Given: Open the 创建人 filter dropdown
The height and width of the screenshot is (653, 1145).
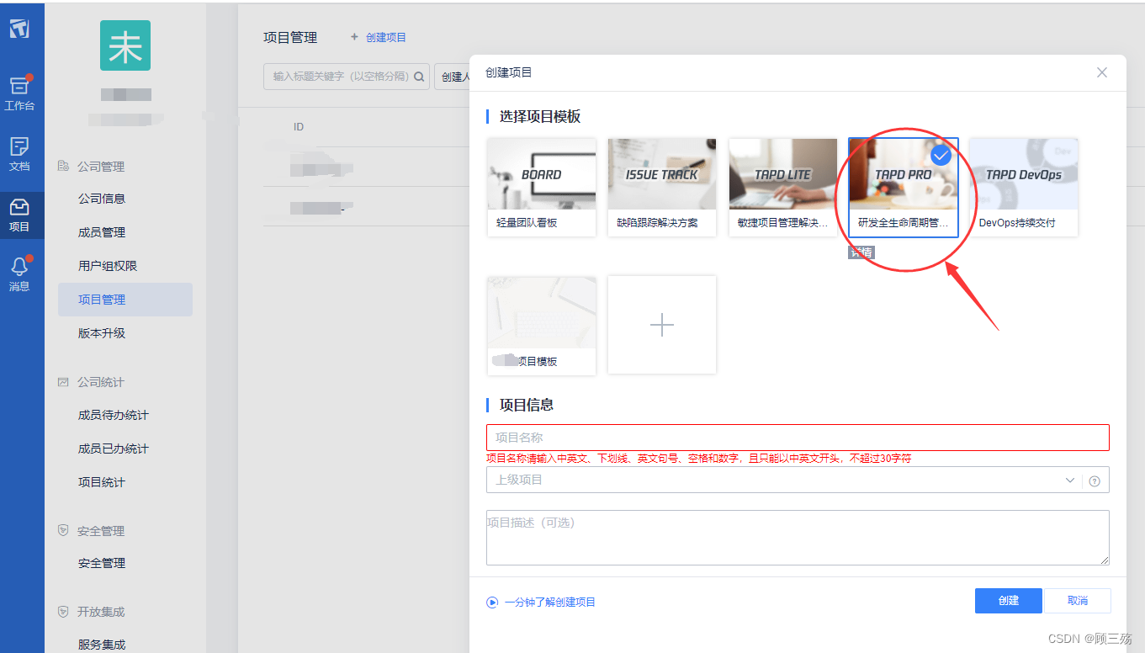Looking at the screenshot, I should [453, 77].
